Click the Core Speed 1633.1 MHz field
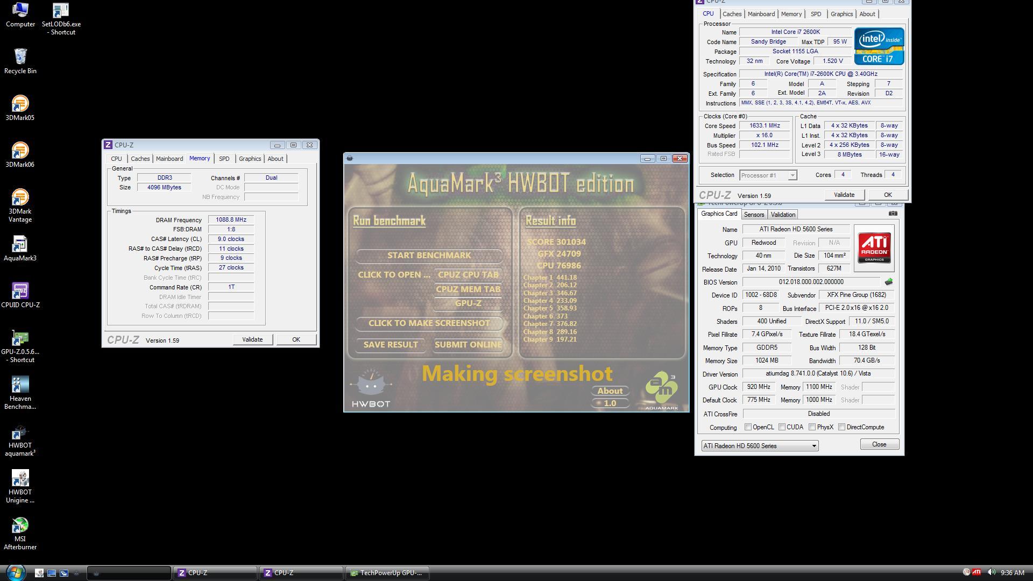Screen dimensions: 1033x581 click(x=765, y=126)
